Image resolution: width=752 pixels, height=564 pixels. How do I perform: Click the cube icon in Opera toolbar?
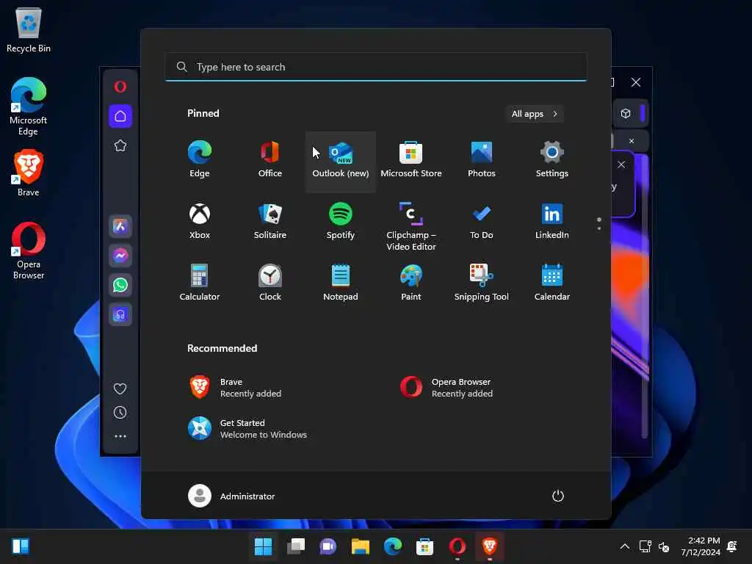coord(626,114)
